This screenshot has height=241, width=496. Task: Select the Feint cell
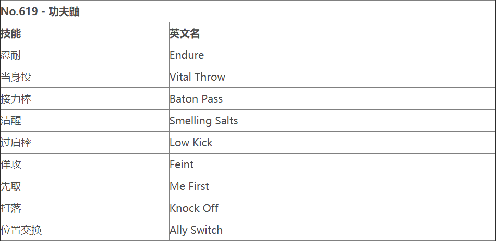(182, 164)
